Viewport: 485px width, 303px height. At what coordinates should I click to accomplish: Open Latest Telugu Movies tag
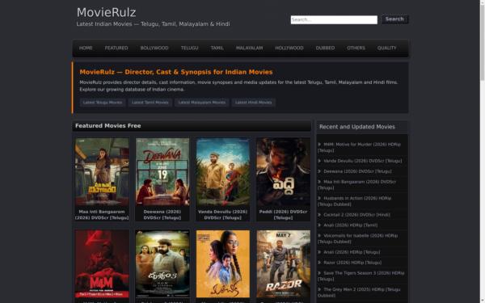point(103,103)
